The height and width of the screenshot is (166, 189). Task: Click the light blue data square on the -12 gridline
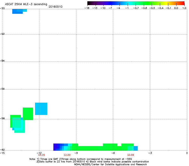coord(41,109)
